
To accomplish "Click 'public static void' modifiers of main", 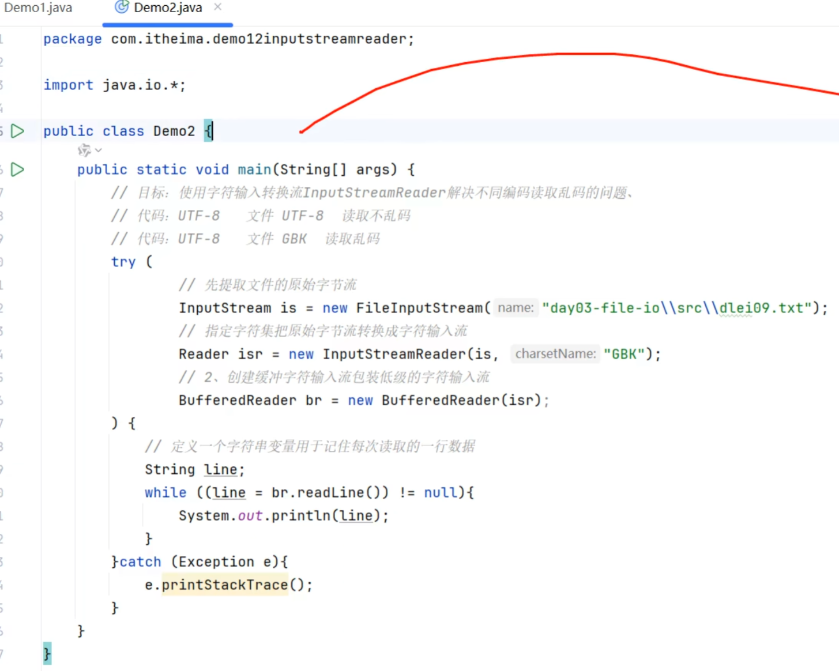I will point(153,170).
